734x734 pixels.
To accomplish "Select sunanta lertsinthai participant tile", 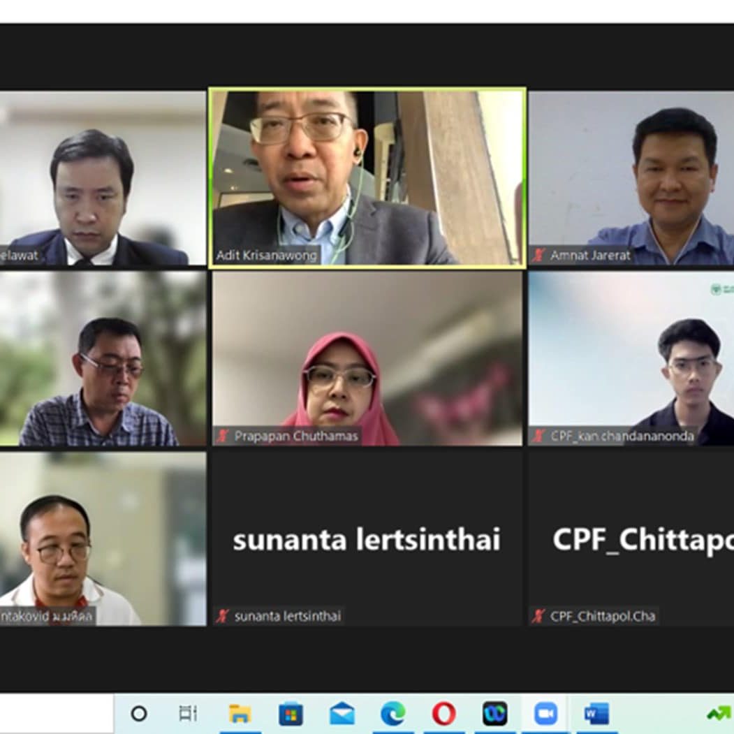I will (367, 538).
